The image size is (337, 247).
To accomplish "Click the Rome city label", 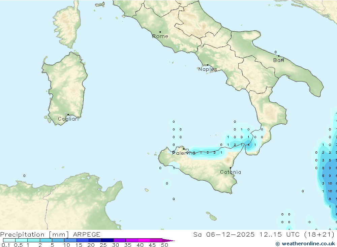I will pyautogui.click(x=160, y=36).
